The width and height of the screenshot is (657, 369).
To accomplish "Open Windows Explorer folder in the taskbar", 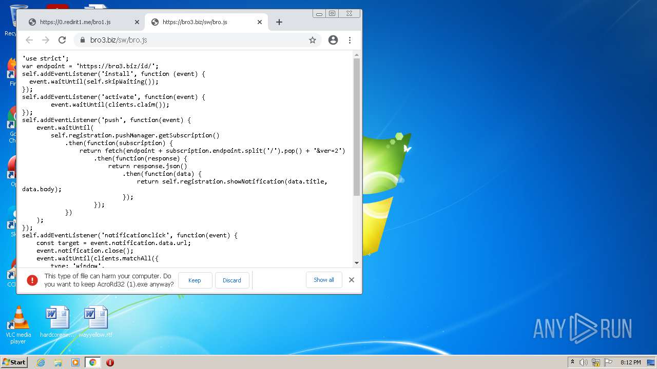I will point(58,362).
